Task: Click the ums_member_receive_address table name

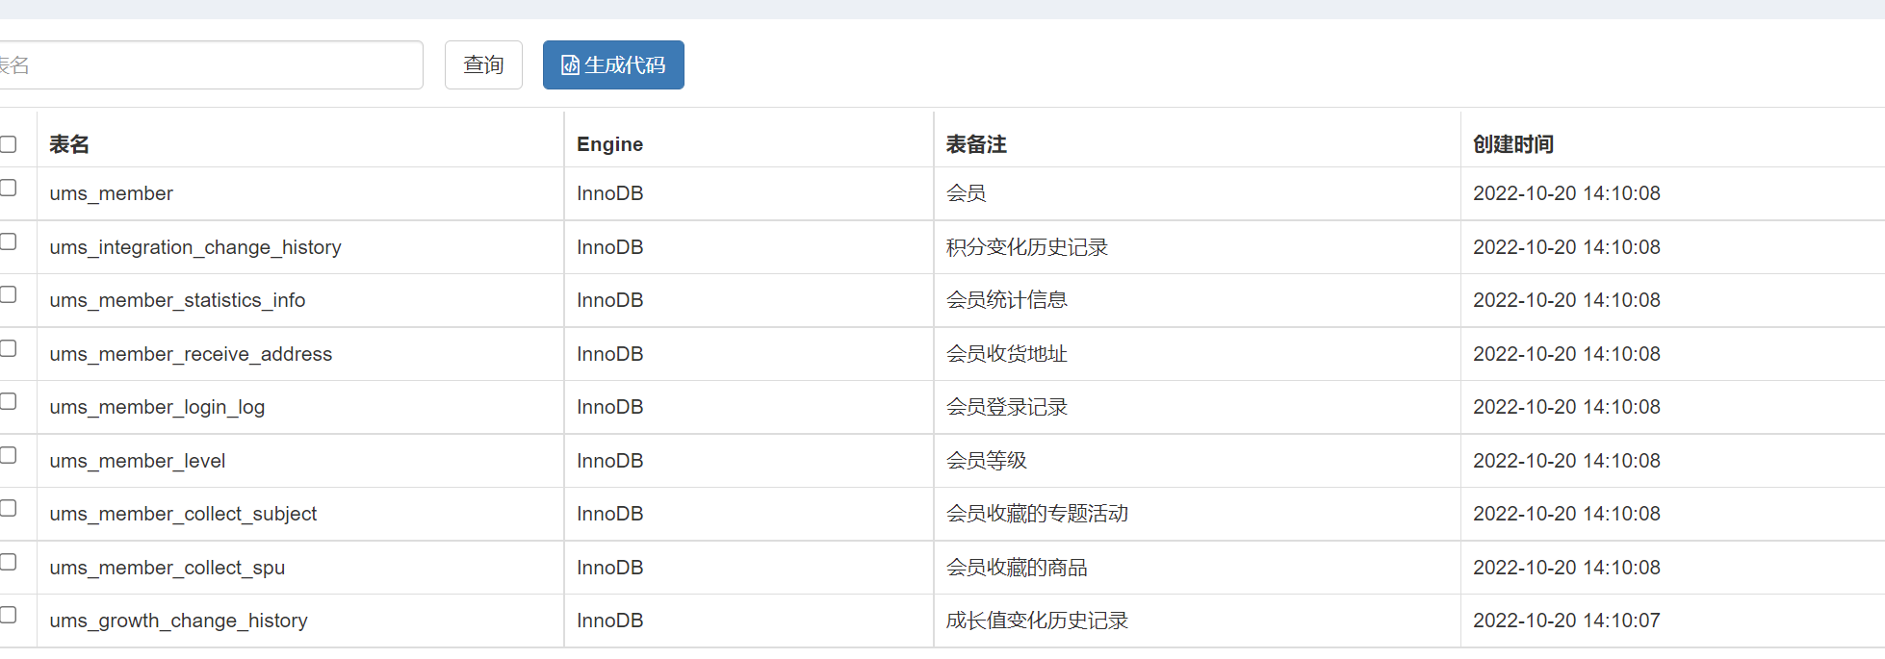Action: (x=191, y=354)
